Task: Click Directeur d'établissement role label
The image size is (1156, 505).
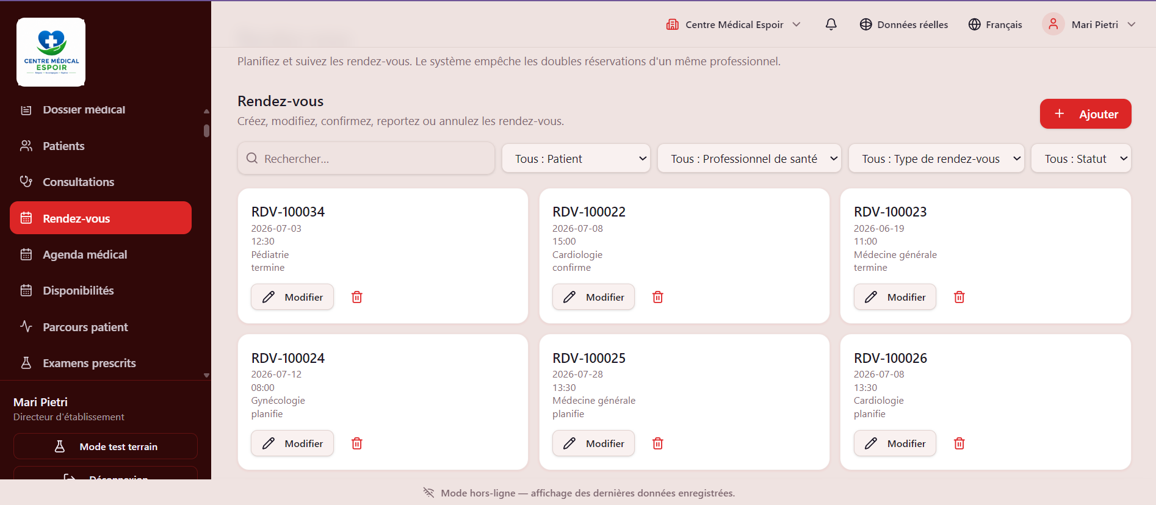Action: pos(69,417)
